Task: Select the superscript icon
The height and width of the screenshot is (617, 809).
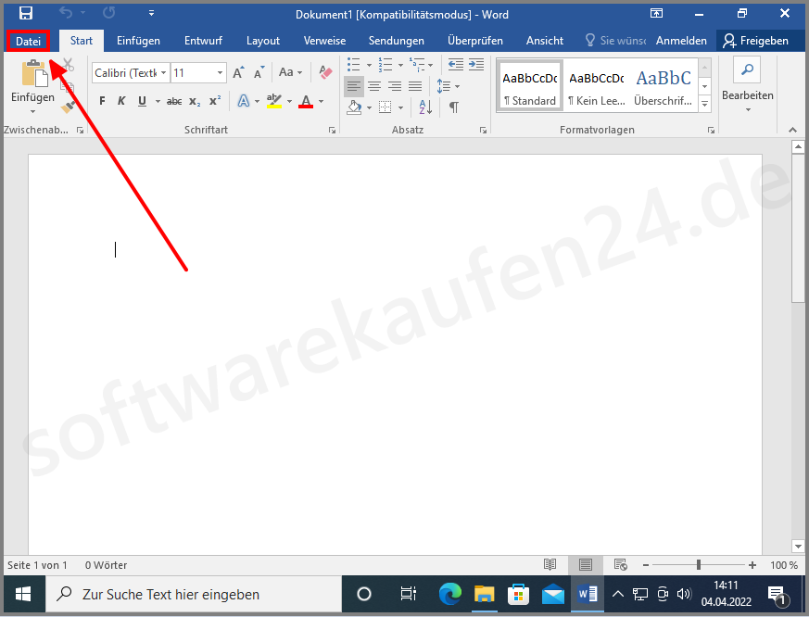Action: click(x=213, y=101)
